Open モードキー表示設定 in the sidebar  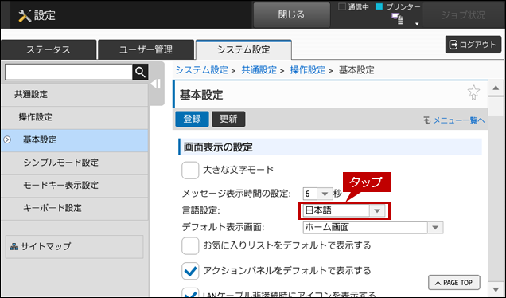[x=75, y=186]
